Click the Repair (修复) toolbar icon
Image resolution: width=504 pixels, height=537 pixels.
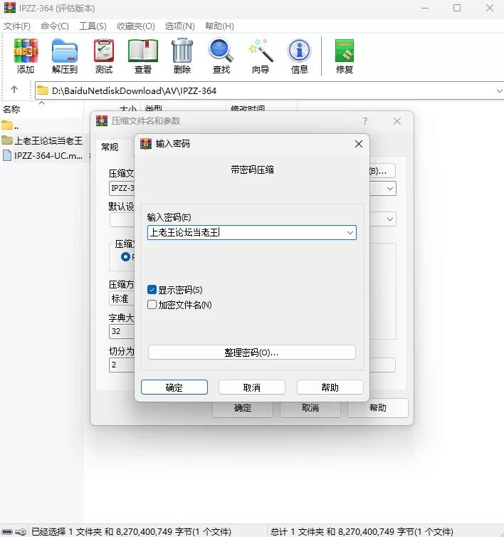tap(345, 56)
